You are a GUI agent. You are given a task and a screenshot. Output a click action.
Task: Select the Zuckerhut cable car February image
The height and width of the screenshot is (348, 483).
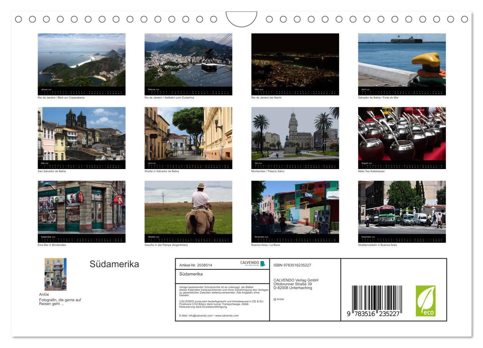tap(188, 60)
